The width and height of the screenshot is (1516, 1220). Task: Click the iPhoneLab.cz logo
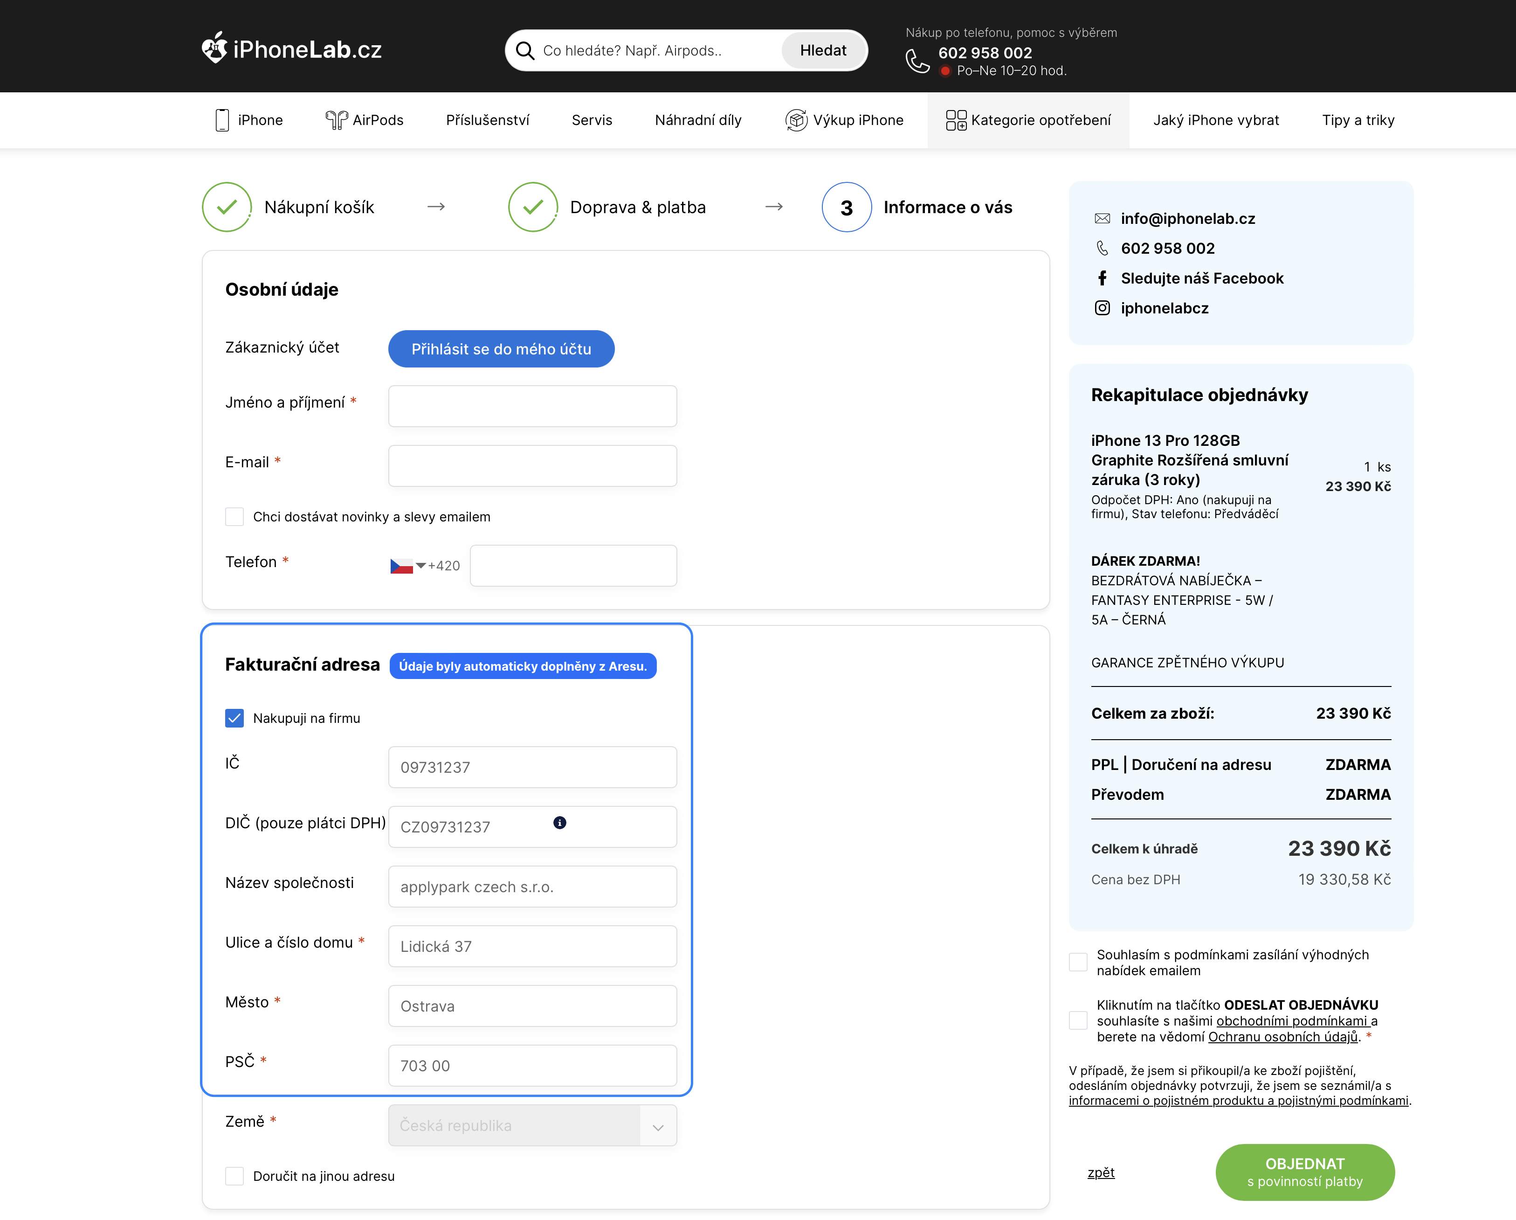click(292, 49)
